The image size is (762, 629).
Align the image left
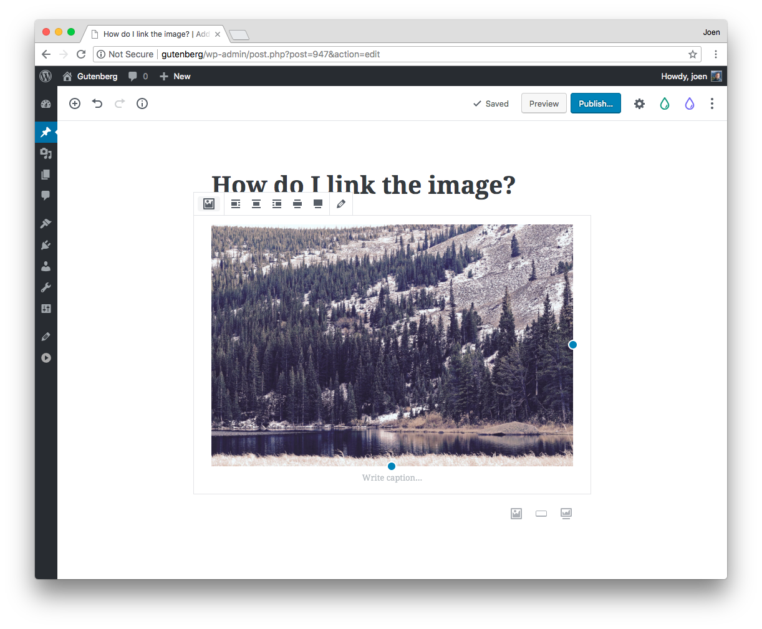tap(236, 204)
